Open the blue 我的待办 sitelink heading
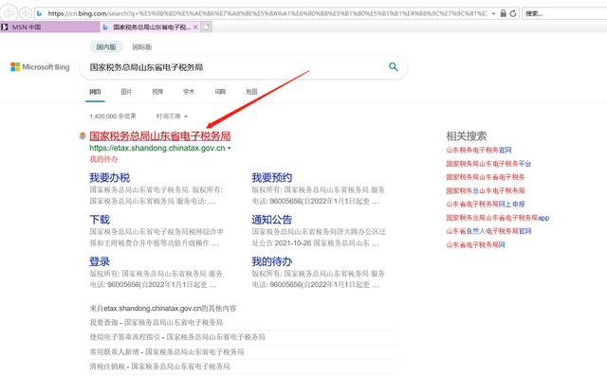Image resolution: width=607 pixels, height=377 pixels. (272, 261)
